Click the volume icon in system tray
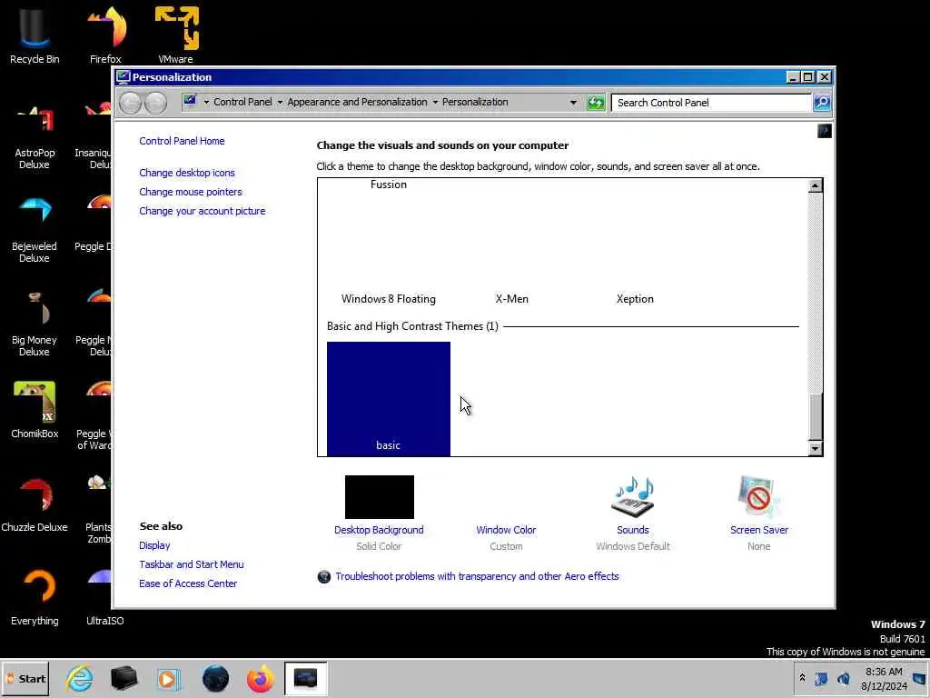 tap(844, 679)
